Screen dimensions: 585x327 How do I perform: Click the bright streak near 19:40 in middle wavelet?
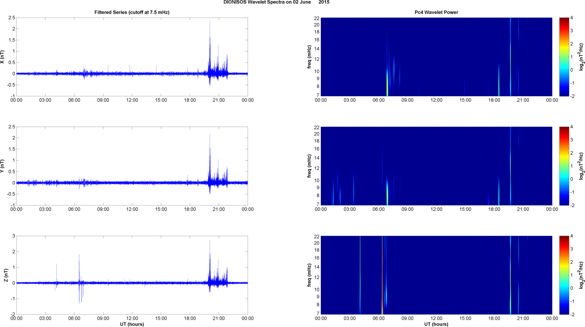511,166
